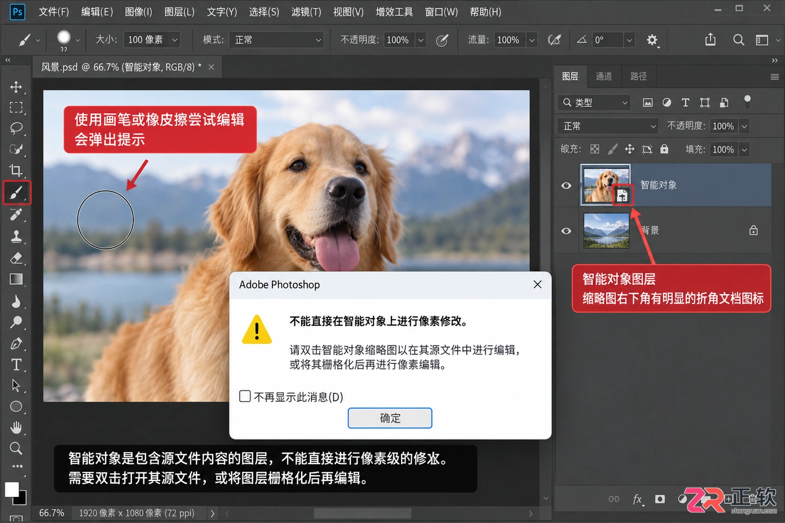Select the Ellipse shape tool
Viewport: 785px width, 523px height.
[x=16, y=406]
